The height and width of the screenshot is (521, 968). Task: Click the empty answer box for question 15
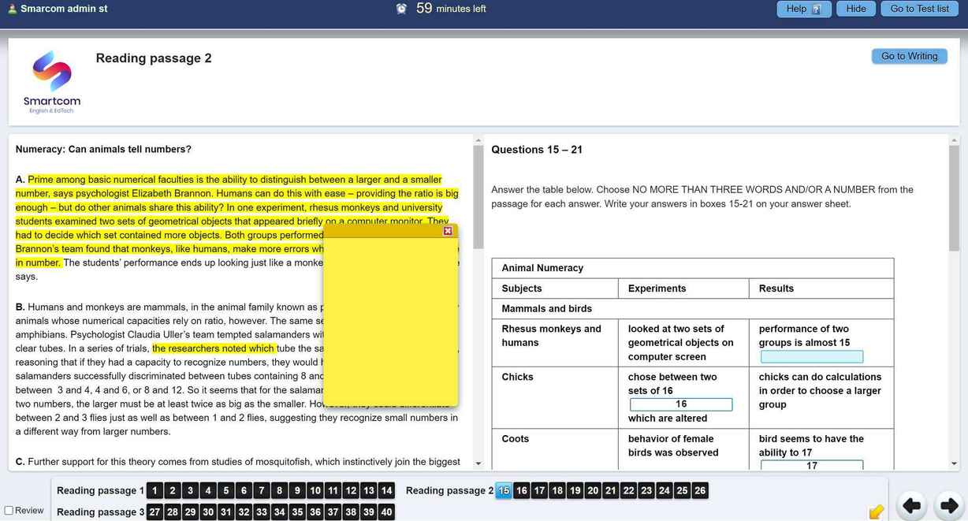pyautogui.click(x=811, y=356)
